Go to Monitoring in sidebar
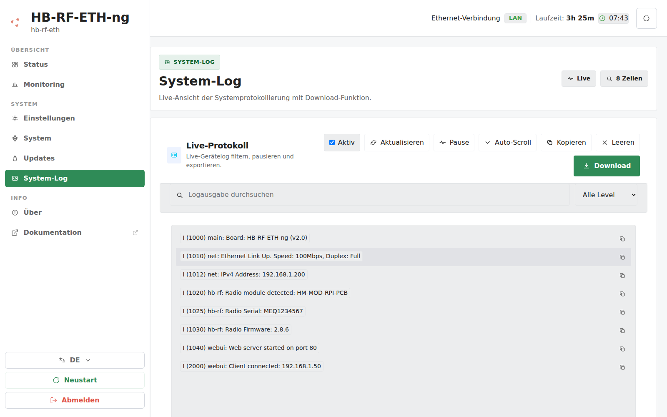Image resolution: width=667 pixels, height=417 pixels. click(x=75, y=85)
